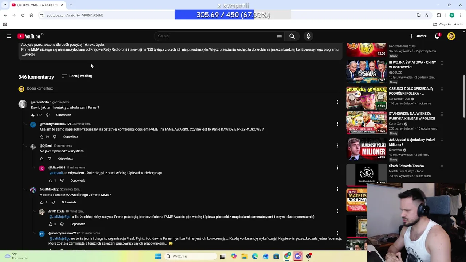466x262 pixels.
Task: Open @maartynaaxoxo2176 profile avatar on first reply
Action: point(33,125)
